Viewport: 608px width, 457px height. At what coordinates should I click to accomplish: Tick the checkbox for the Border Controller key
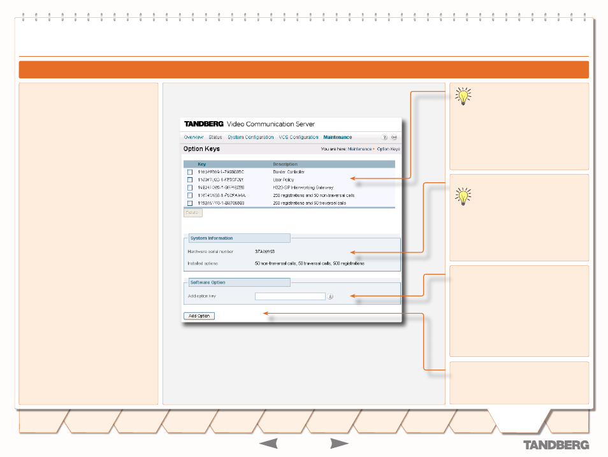pyautogui.click(x=190, y=172)
